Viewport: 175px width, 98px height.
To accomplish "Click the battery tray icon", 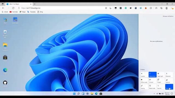I will (160, 94).
